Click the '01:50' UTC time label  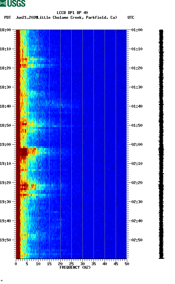point(137,125)
